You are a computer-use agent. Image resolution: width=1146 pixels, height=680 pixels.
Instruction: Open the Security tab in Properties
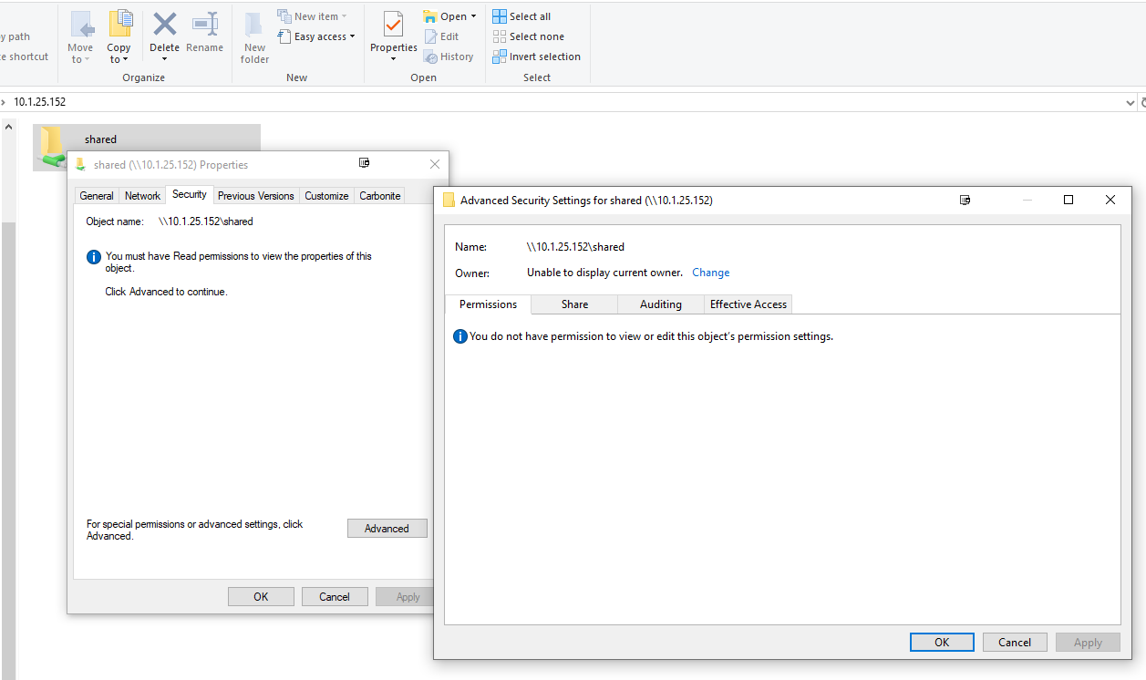click(190, 194)
